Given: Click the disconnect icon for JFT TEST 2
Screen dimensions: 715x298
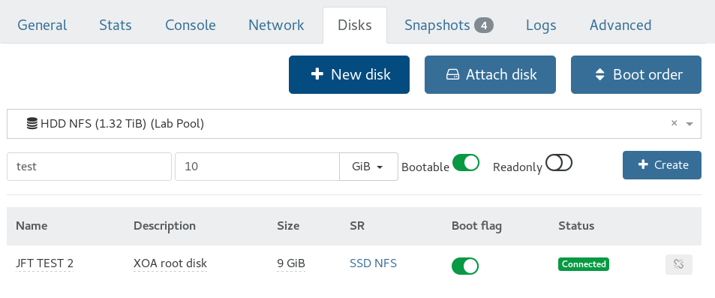Looking at the screenshot, I should [678, 264].
